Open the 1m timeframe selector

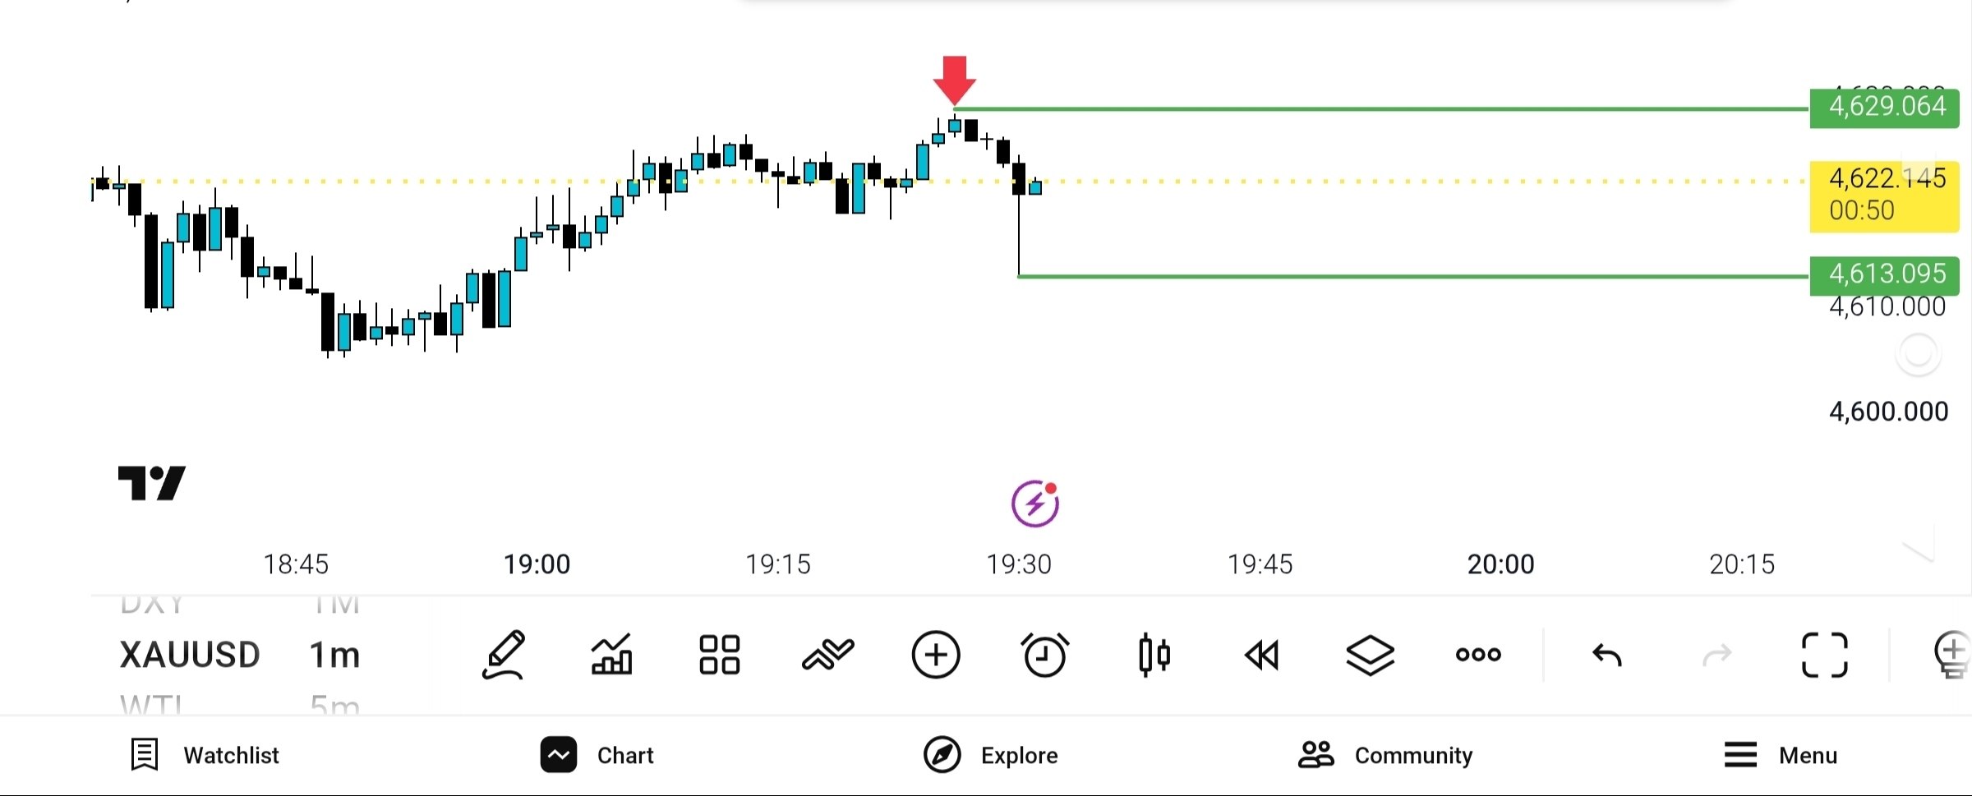334,655
